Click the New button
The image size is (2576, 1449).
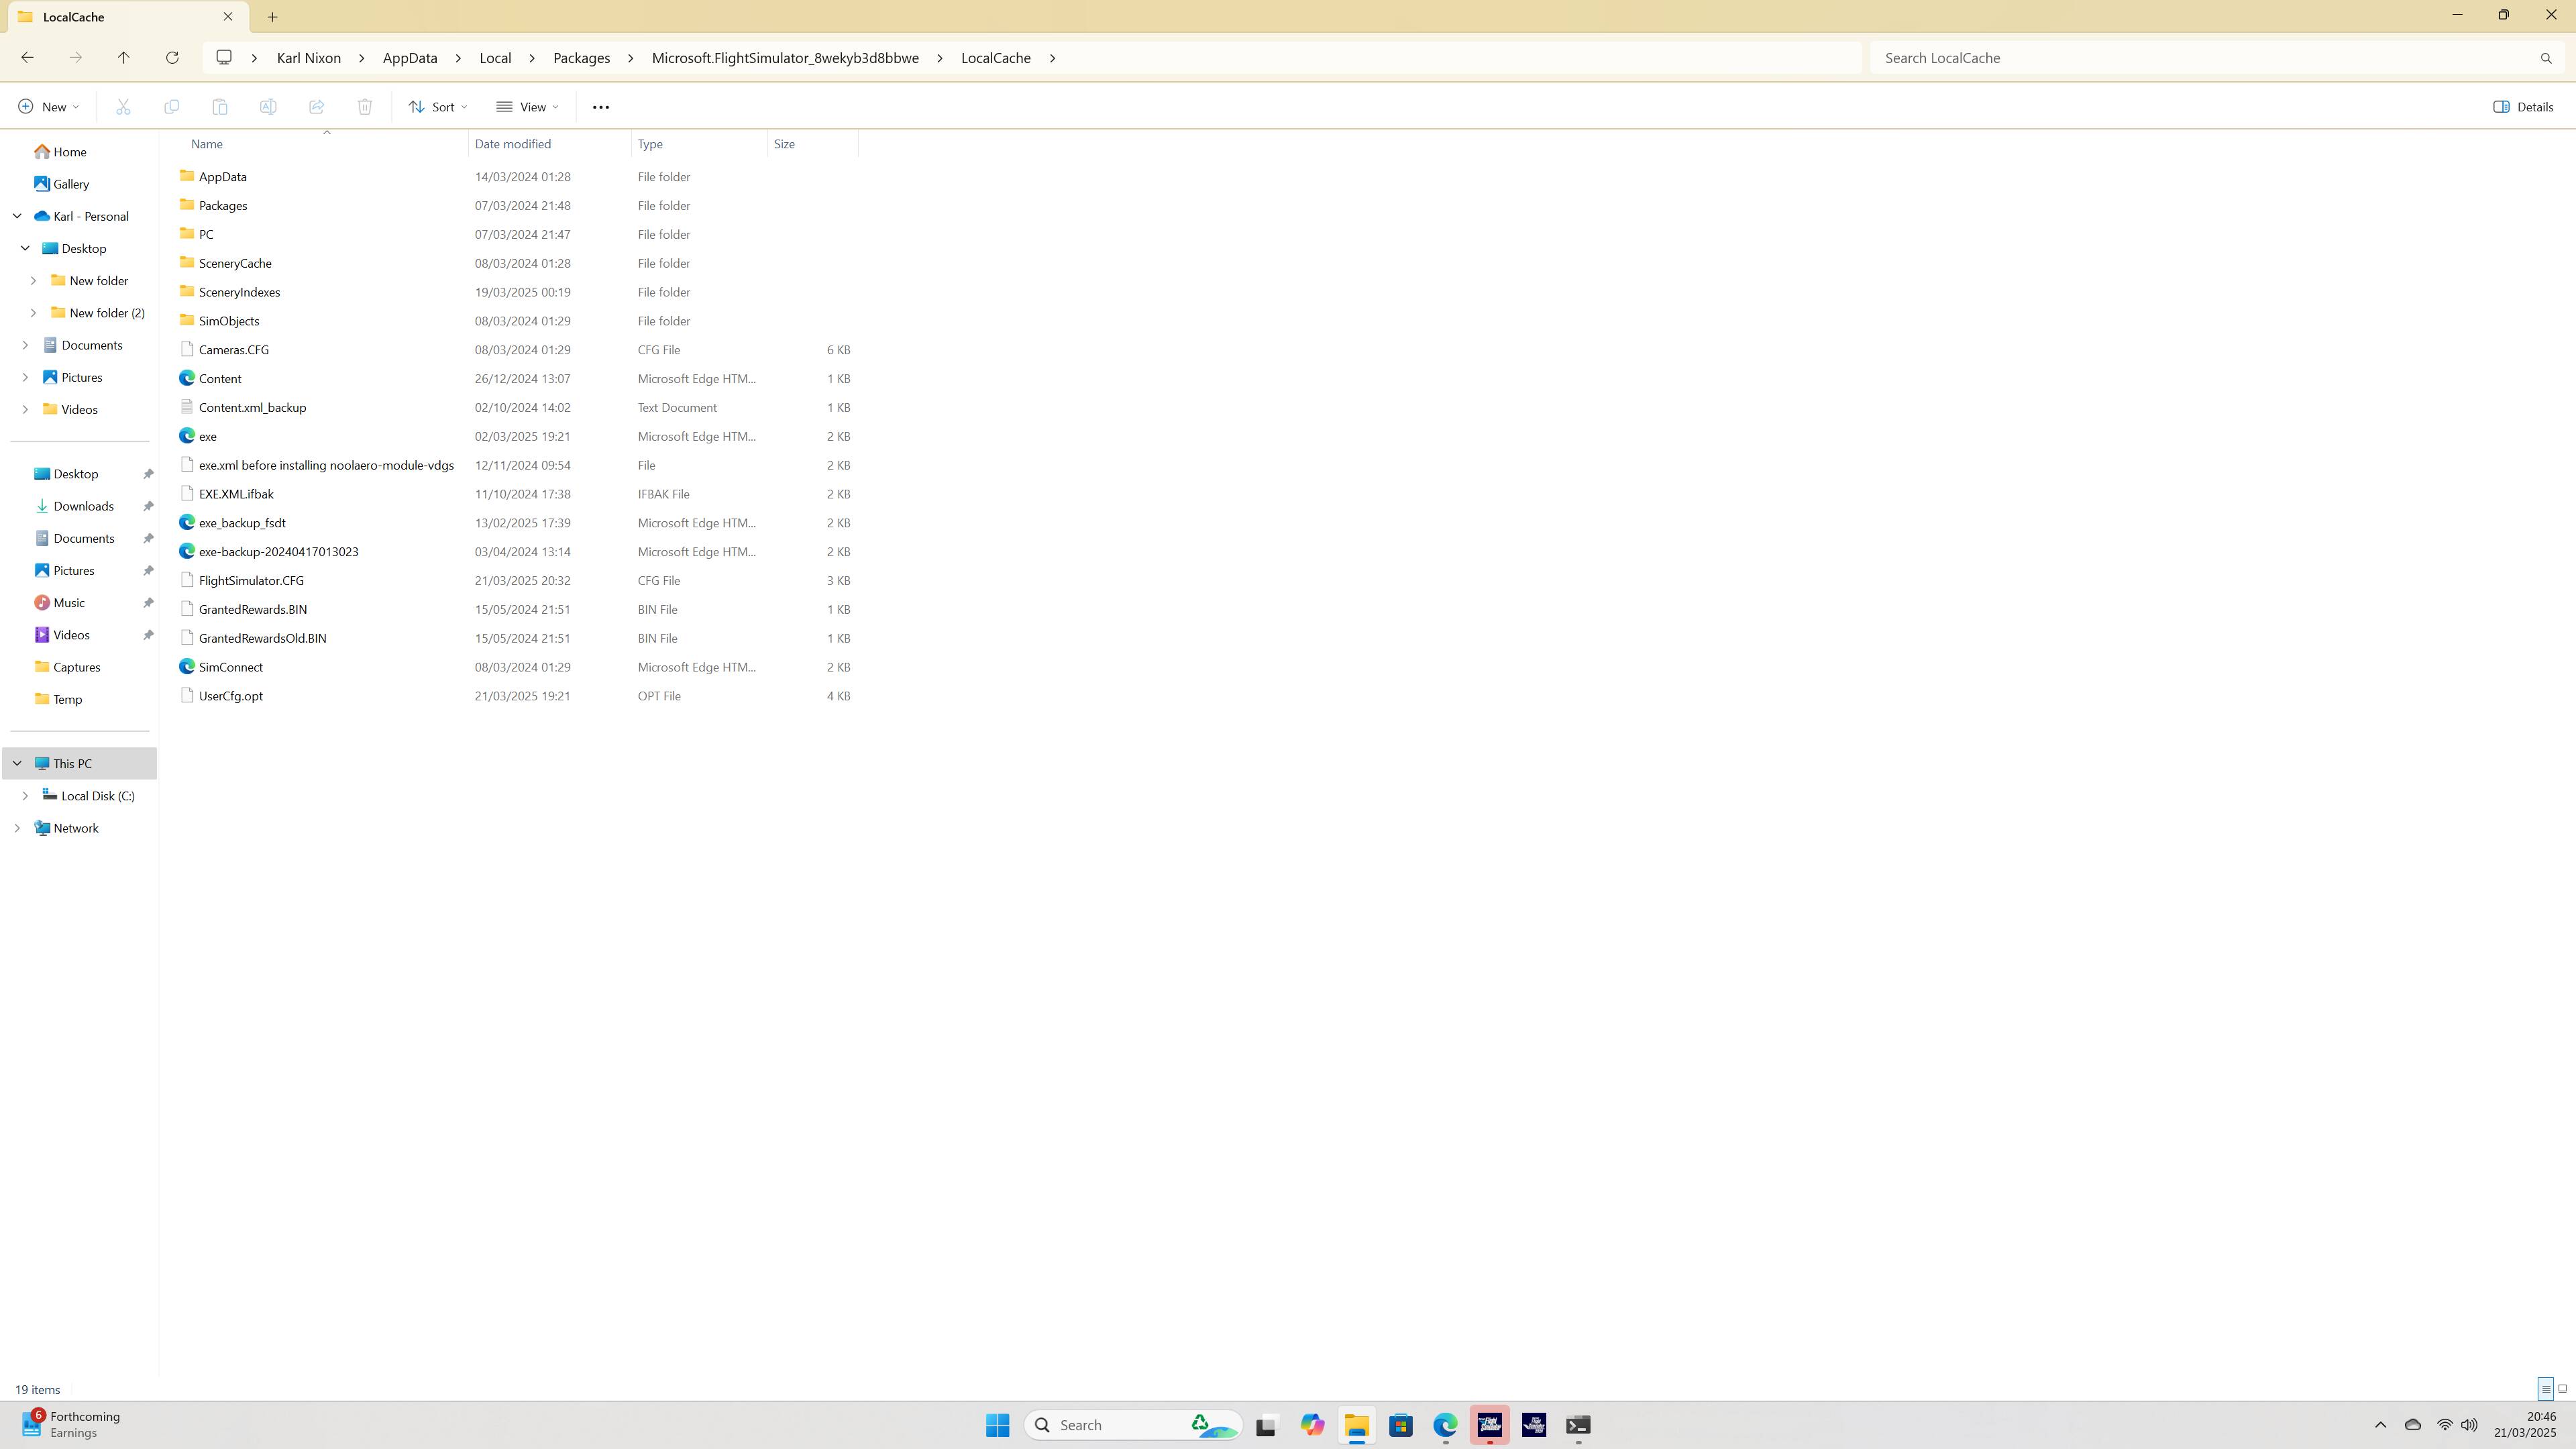point(48,107)
